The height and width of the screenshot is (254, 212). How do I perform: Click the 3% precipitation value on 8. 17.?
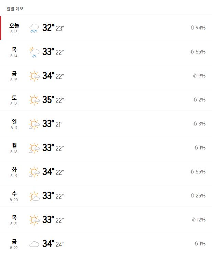pyautogui.click(x=202, y=124)
